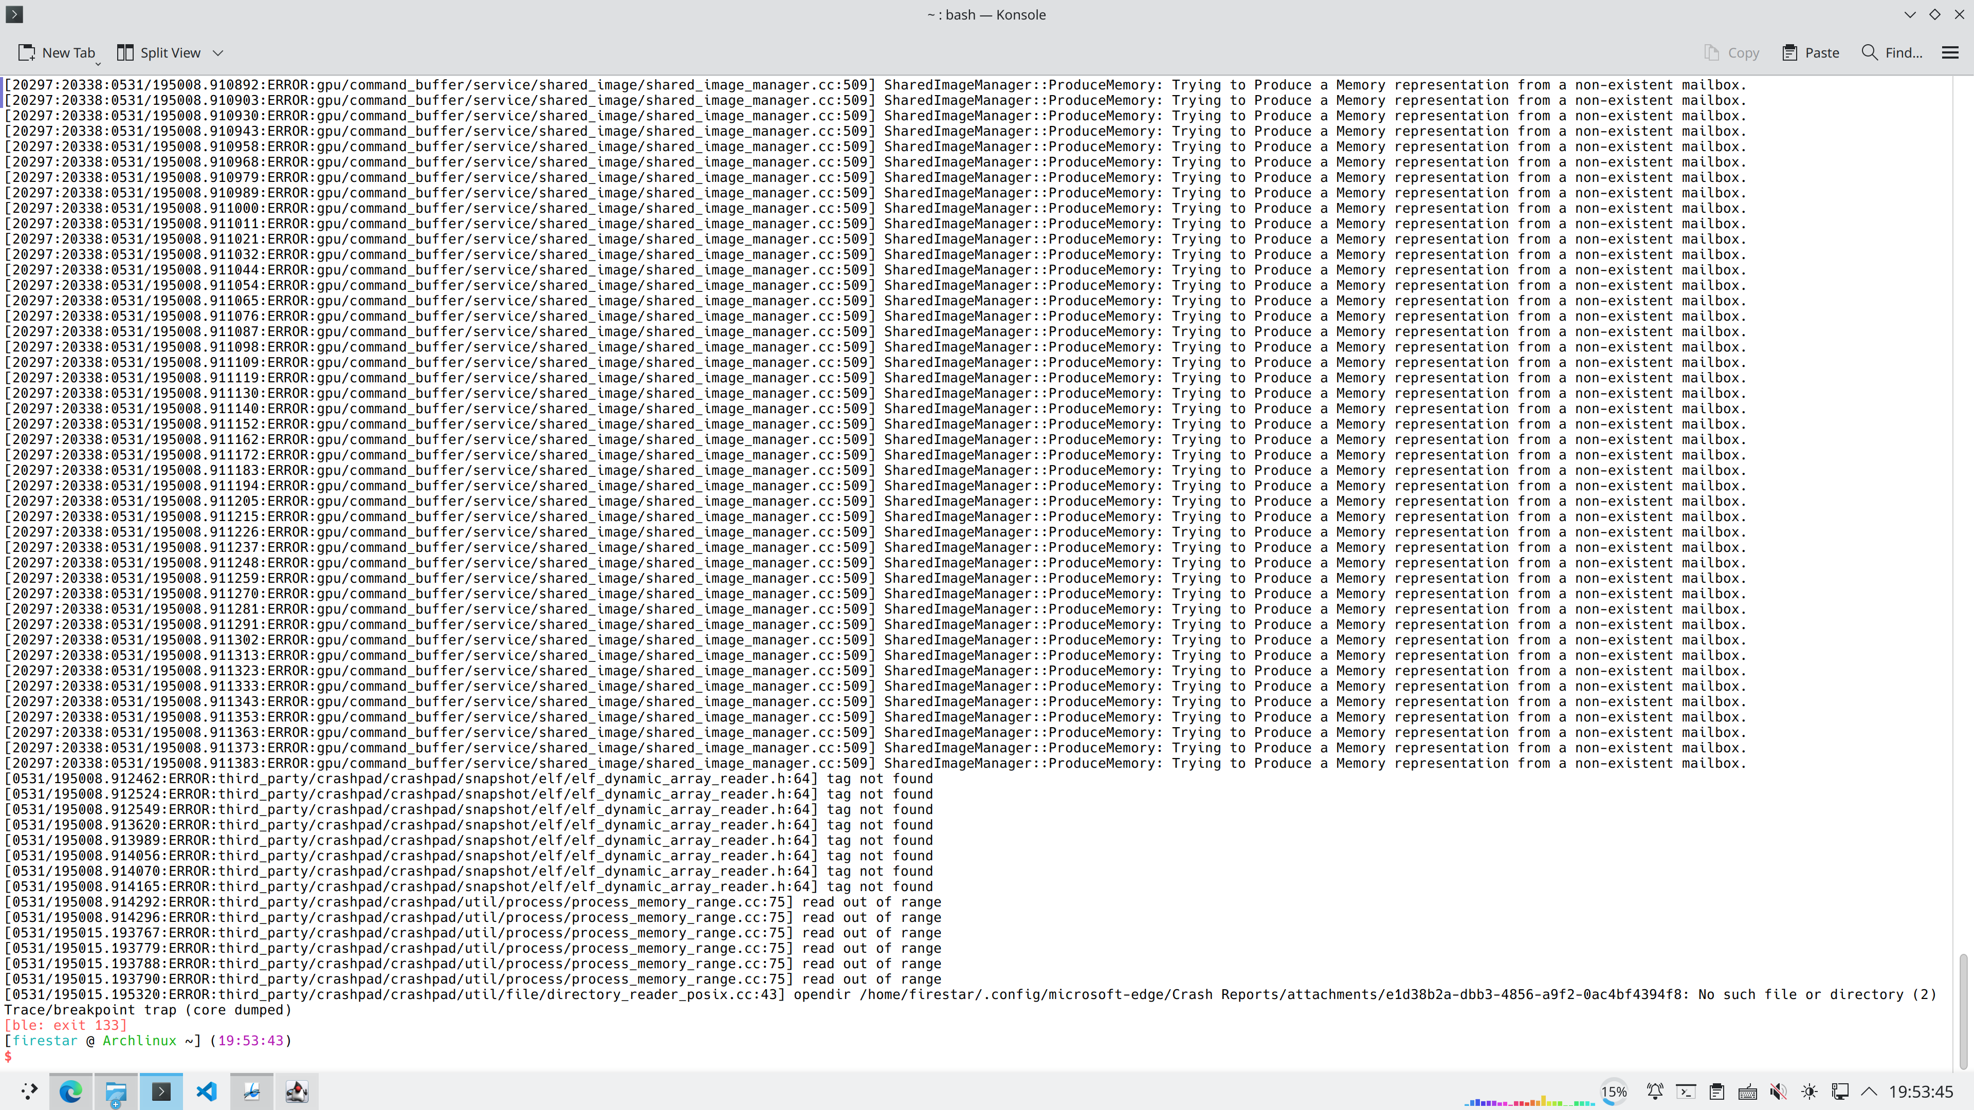
Task: Open the Konsole hamburger menu
Action: coord(1950,53)
